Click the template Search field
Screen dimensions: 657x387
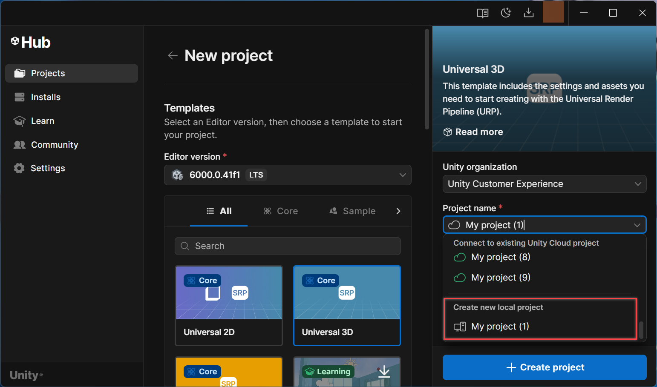[x=288, y=246]
